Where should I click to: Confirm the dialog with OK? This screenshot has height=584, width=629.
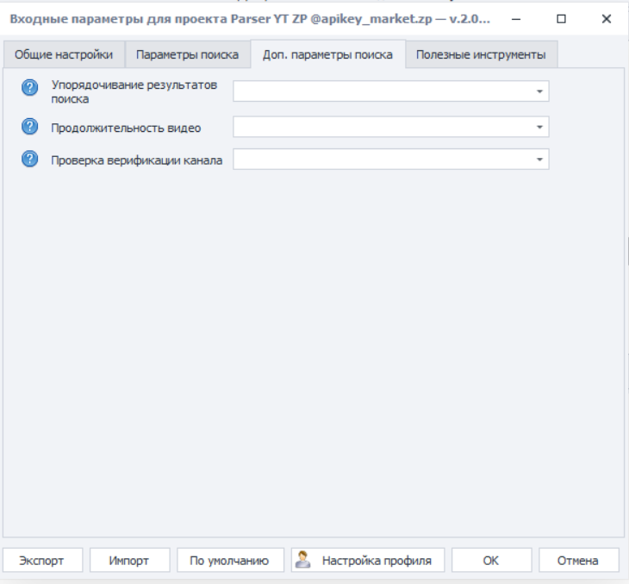click(x=490, y=561)
